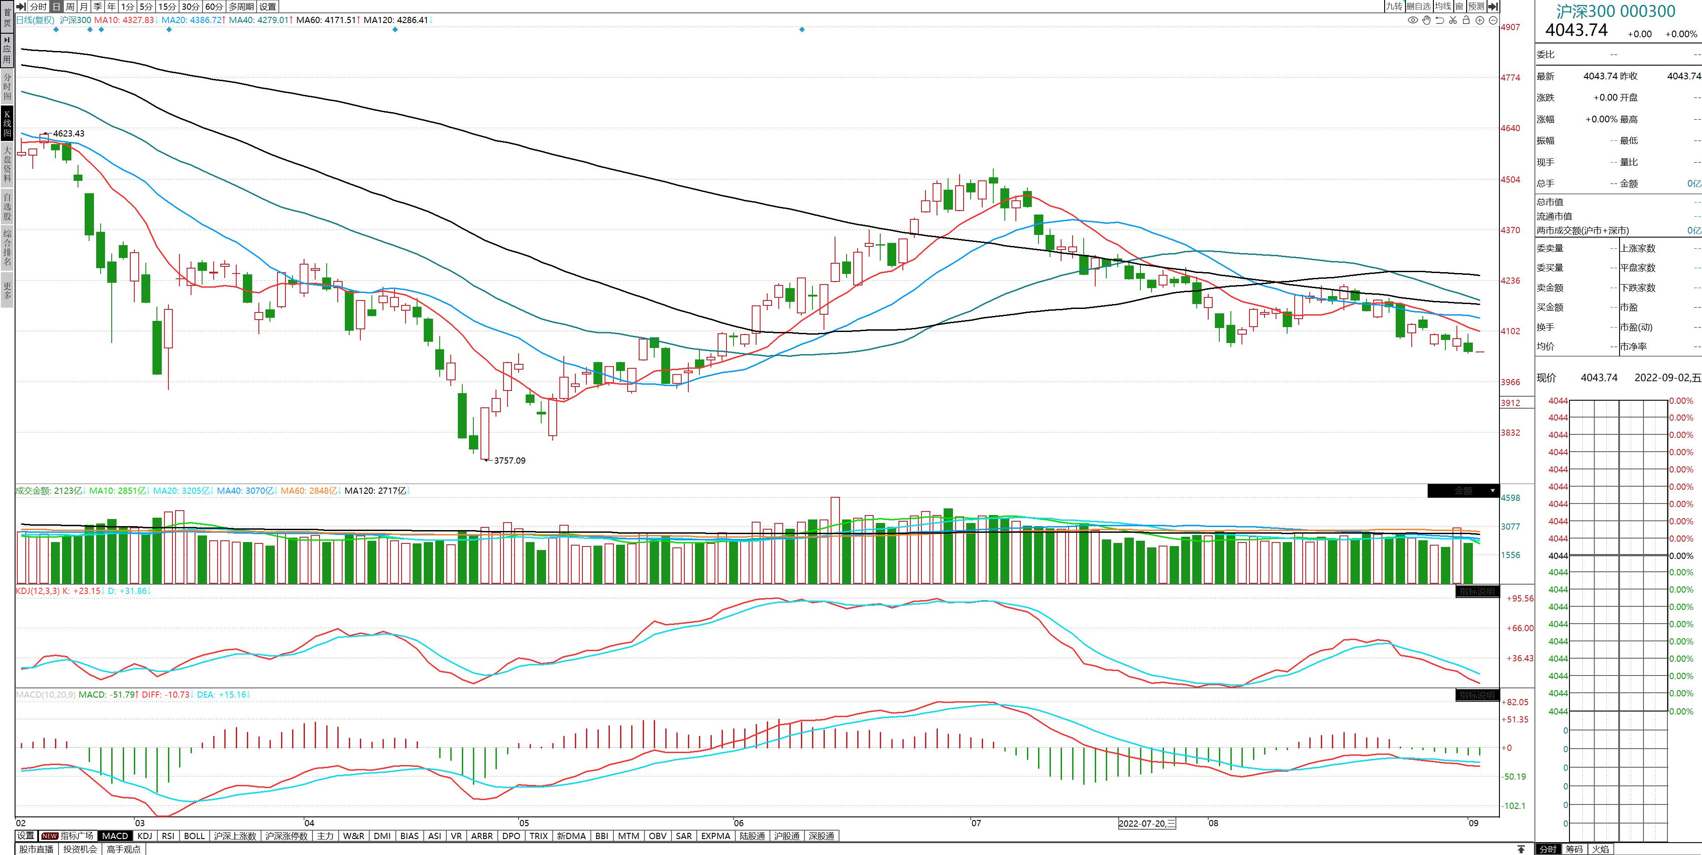This screenshot has width=1702, height=855.
Task: Select the hand pan tool
Action: (x=1426, y=20)
